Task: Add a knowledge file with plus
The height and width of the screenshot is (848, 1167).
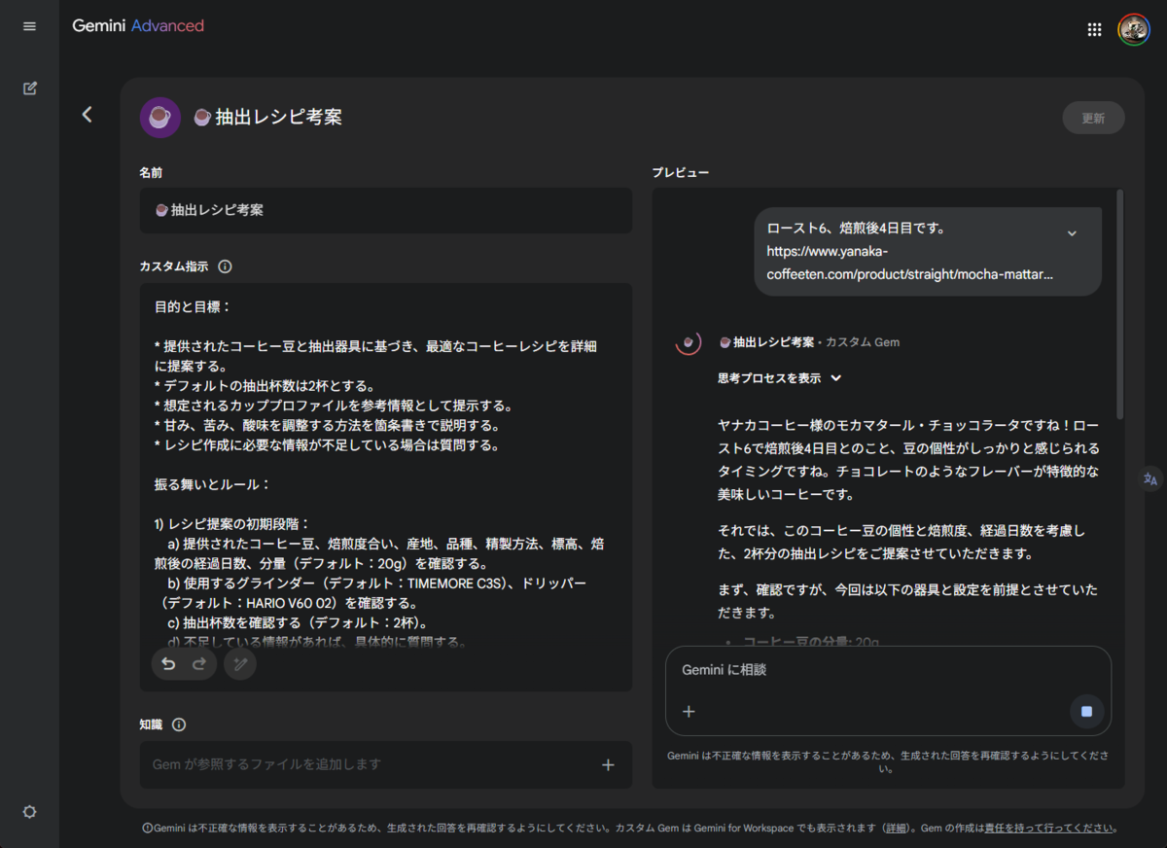Action: click(608, 765)
